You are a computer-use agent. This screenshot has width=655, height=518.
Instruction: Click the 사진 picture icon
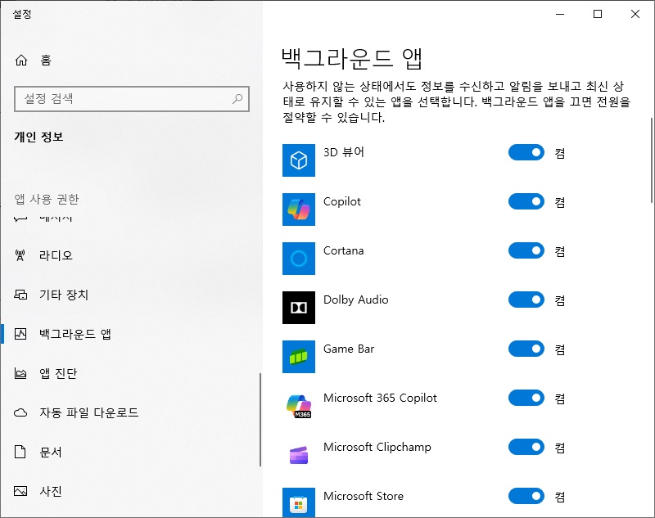(x=20, y=491)
